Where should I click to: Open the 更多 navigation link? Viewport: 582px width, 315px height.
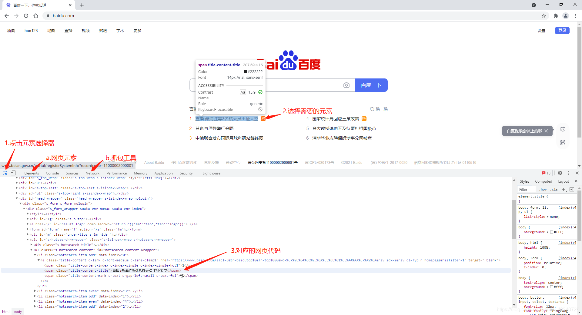pyautogui.click(x=137, y=31)
